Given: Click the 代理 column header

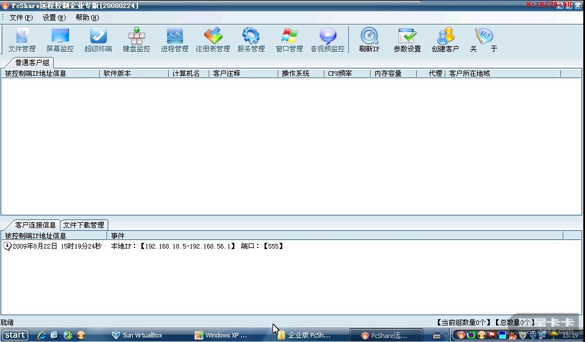Looking at the screenshot, I should pos(431,74).
